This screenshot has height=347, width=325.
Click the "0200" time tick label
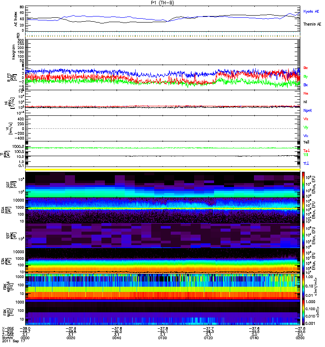pyautogui.click(x=300, y=338)
